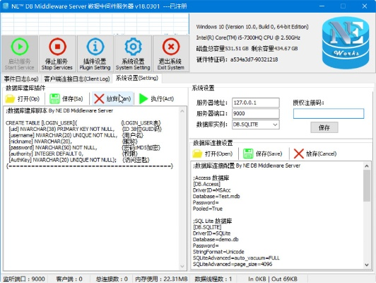Click the connection config scrollbar up arrow

coord(367,166)
